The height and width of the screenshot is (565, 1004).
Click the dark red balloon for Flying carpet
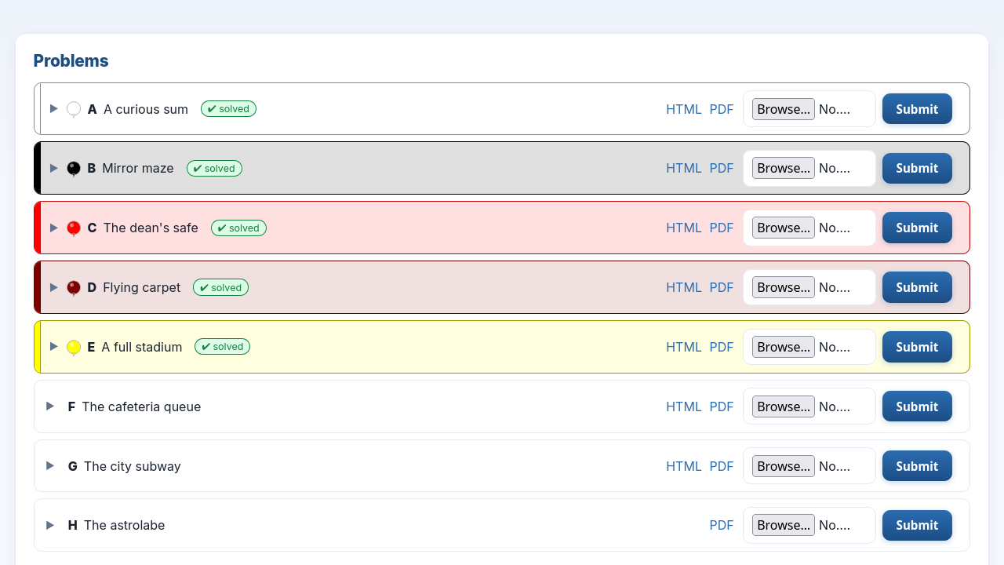(x=74, y=288)
